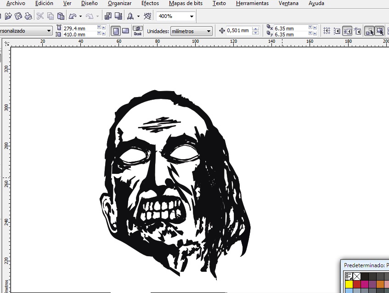The width and height of the screenshot is (389, 293).
Task: Click the Paste clipboard icon
Action: coord(60,16)
